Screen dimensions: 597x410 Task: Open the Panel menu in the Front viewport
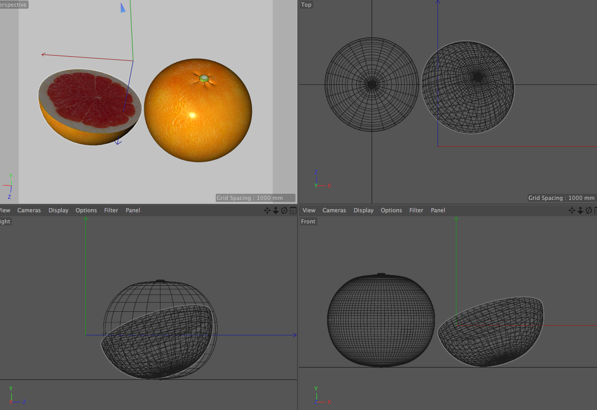tap(438, 210)
